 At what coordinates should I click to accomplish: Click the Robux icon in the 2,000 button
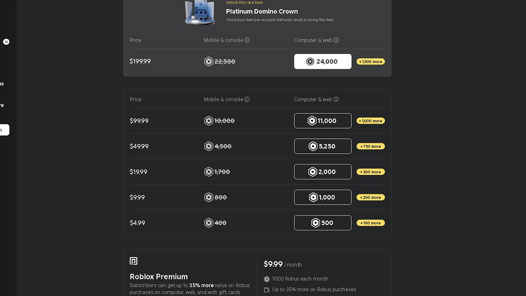pos(313,171)
